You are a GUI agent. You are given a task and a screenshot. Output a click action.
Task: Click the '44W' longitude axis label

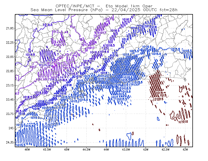(x=106, y=150)
